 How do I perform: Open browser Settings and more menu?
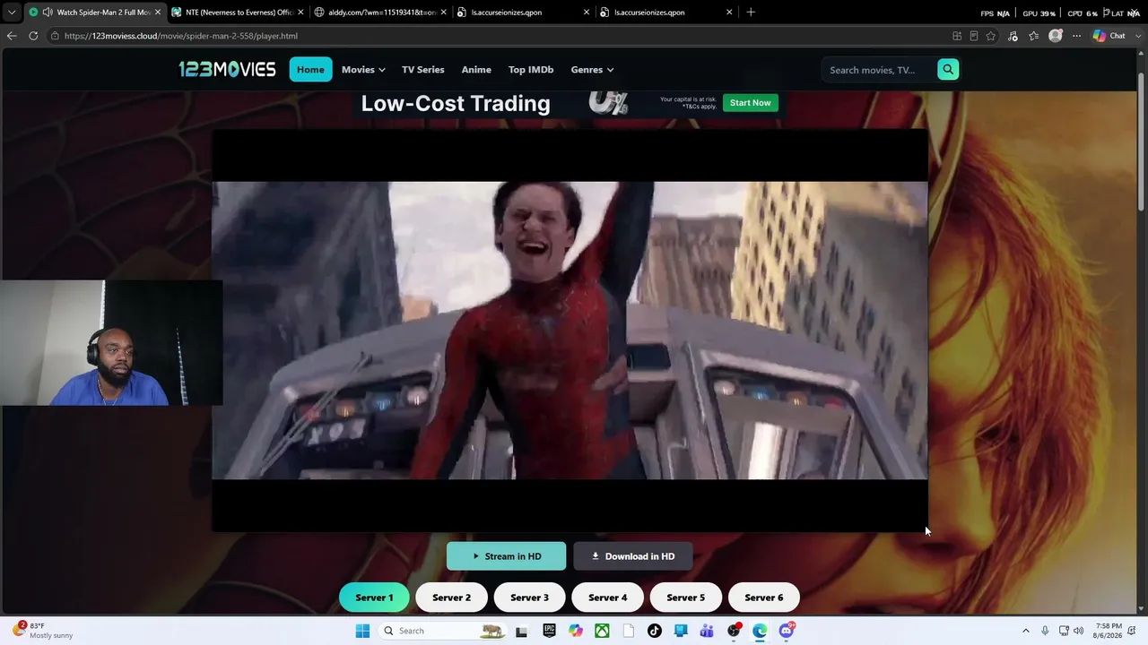[1076, 36]
